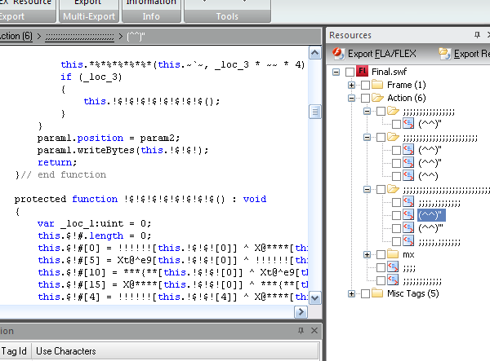
Task: Select the Frame (1) label
Action: 406,85
